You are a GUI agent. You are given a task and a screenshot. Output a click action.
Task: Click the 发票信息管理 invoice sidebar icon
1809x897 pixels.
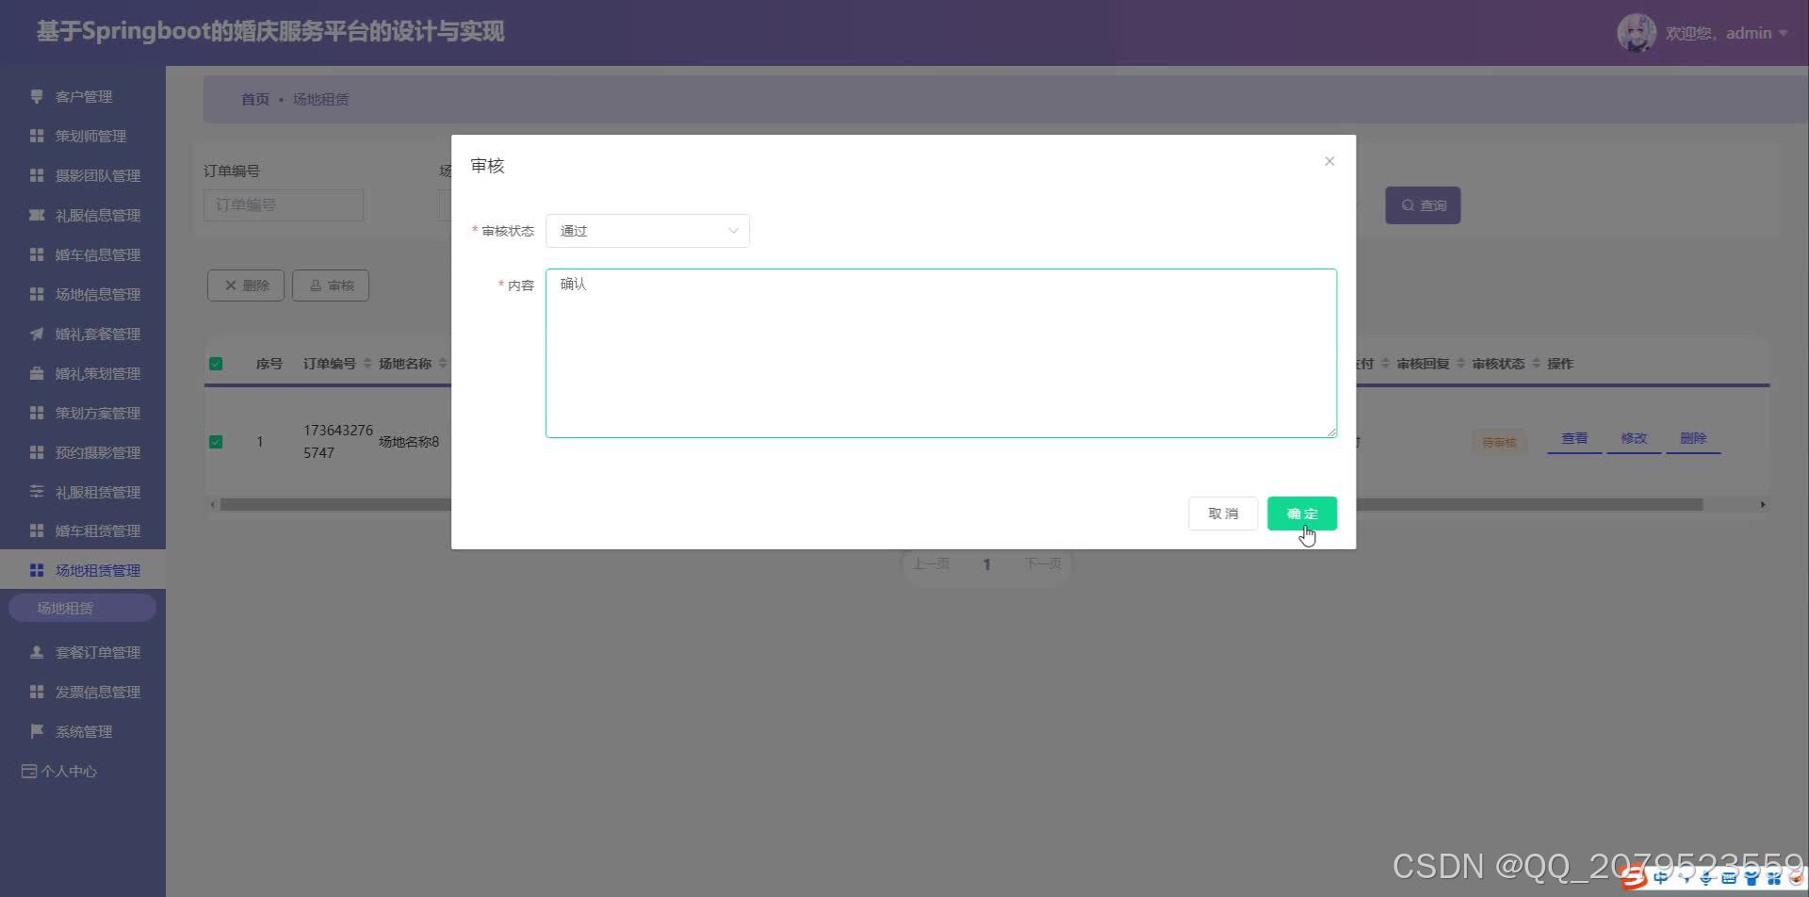36,691
